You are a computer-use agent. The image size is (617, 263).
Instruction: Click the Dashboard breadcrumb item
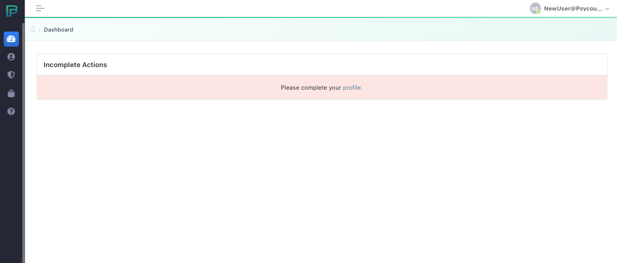point(59,30)
